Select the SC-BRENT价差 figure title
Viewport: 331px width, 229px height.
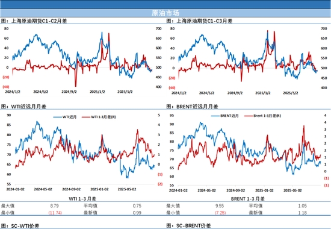pos(194,226)
